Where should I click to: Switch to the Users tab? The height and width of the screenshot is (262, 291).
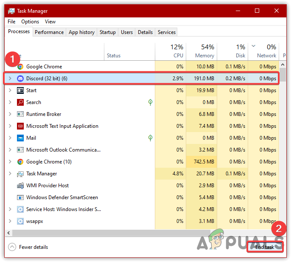pyautogui.click(x=127, y=32)
